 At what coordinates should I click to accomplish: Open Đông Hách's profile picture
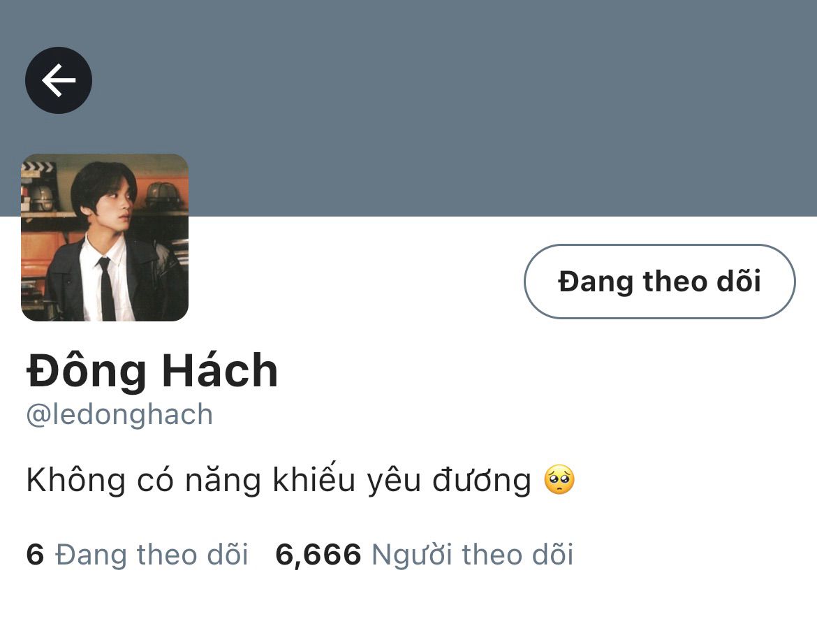pyautogui.click(x=105, y=238)
